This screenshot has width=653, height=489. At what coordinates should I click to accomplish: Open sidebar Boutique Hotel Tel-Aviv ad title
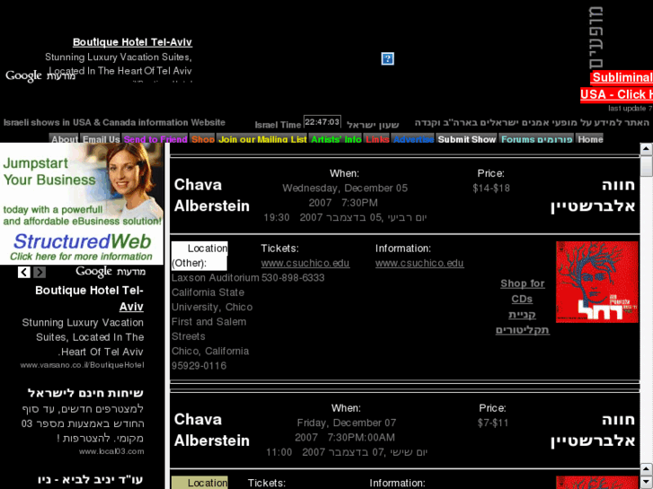point(89,298)
